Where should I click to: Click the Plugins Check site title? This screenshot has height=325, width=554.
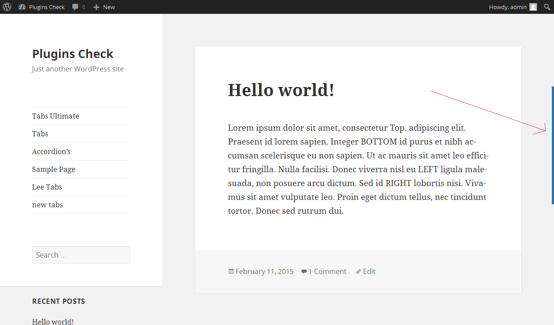73,54
